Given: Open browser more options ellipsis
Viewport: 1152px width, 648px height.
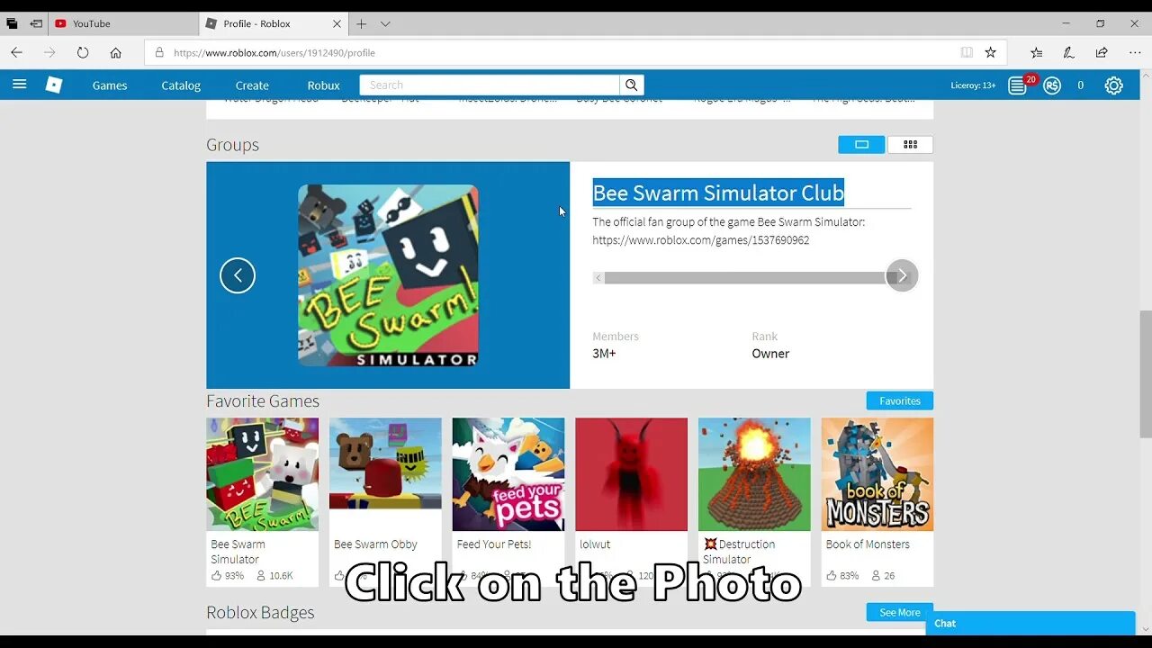Looking at the screenshot, I should 1135,52.
